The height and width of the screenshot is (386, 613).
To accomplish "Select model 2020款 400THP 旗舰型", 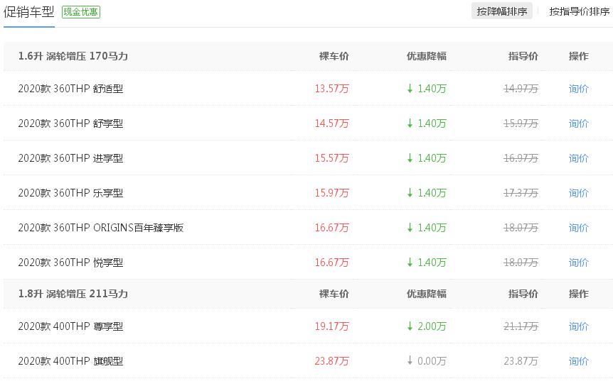I will [71, 361].
